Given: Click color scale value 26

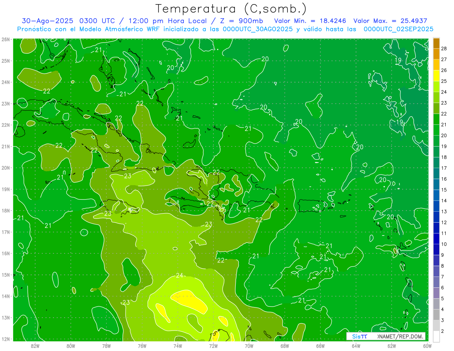Looking at the screenshot, I should point(444,70).
